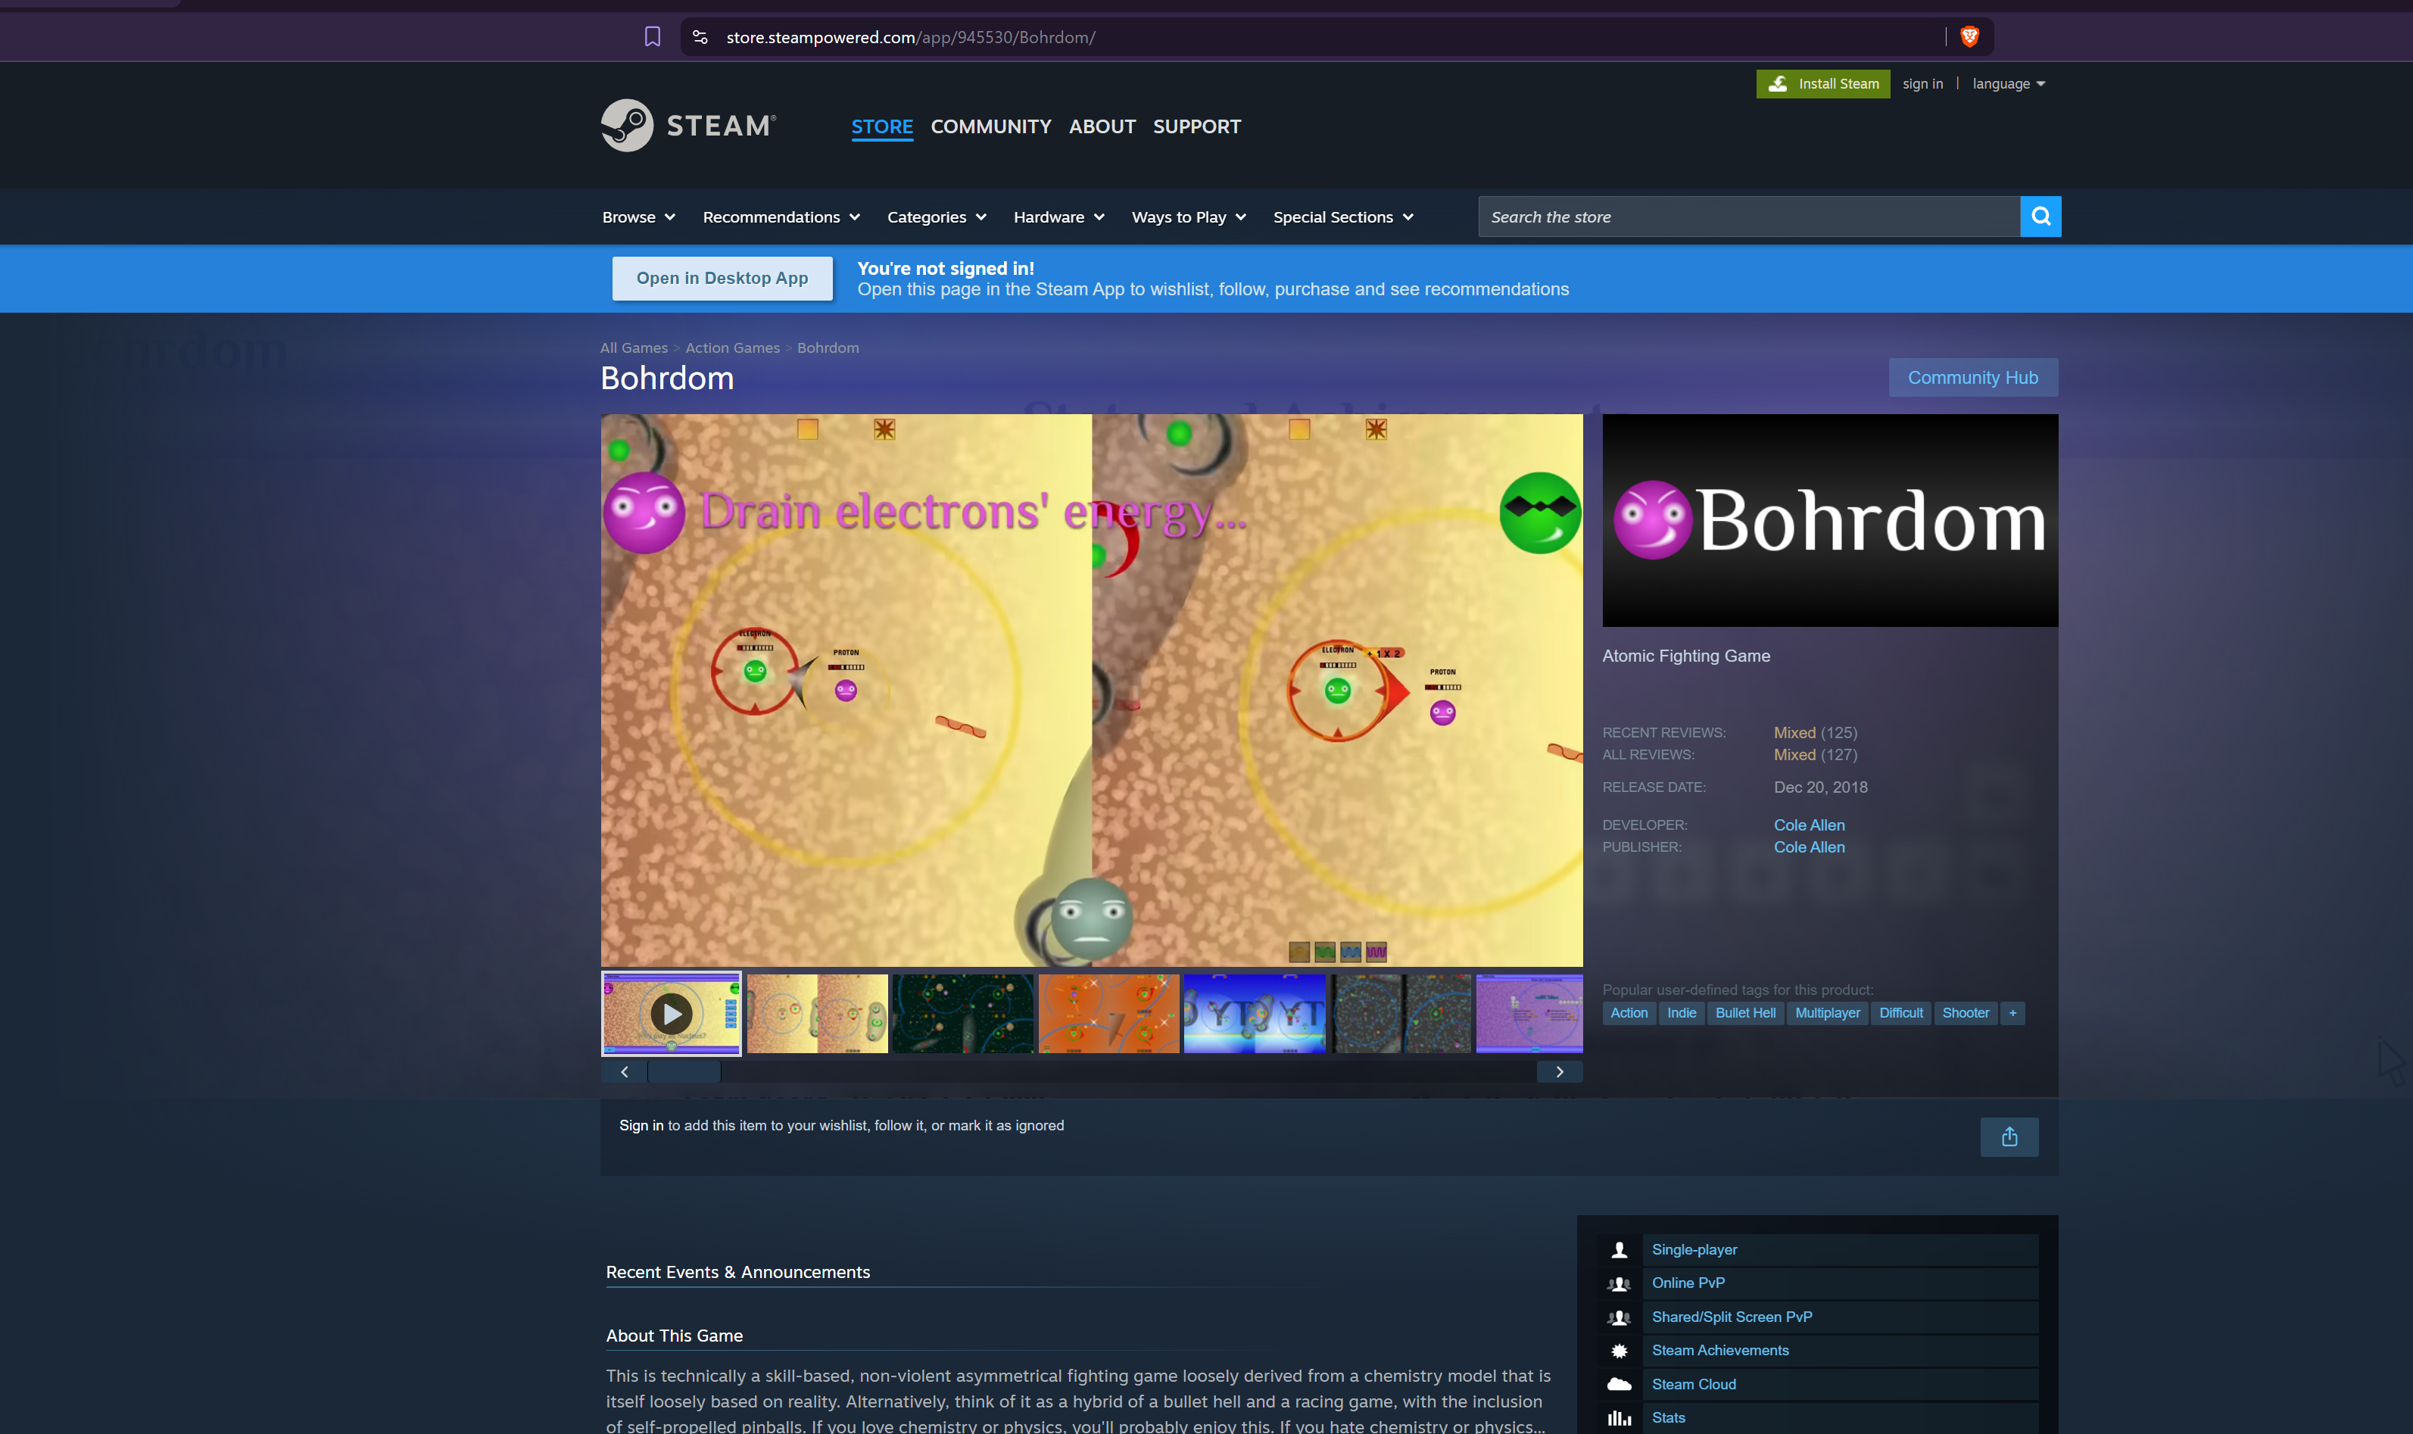Viewport: 2413px width, 1434px height.
Task: Click the magnifier search store button
Action: coord(2040,217)
